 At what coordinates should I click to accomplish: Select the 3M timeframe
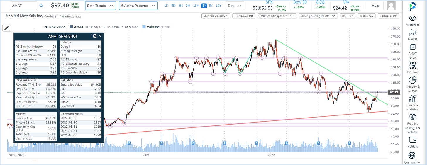point(181,6)
